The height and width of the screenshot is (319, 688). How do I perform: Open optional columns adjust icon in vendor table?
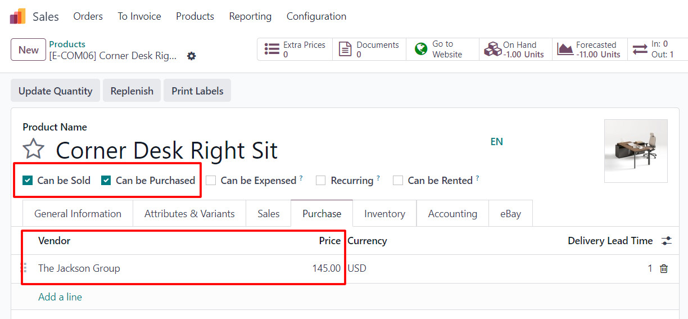667,241
